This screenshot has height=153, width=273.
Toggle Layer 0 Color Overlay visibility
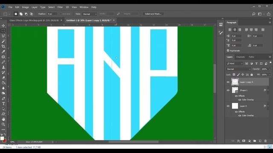[240, 116]
